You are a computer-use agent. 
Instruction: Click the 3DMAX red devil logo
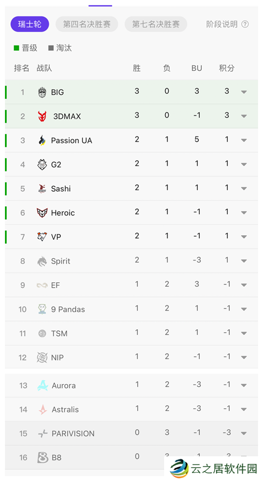(x=42, y=116)
